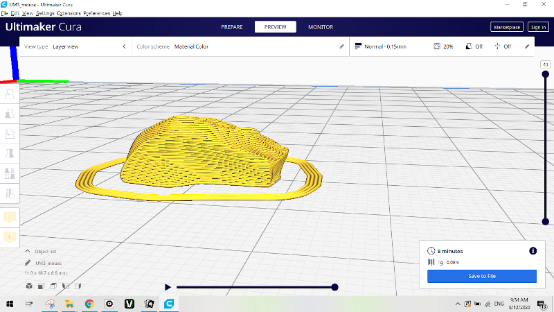Open File Explorer from taskbar
The height and width of the screenshot is (312, 554).
pyautogui.click(x=69, y=304)
